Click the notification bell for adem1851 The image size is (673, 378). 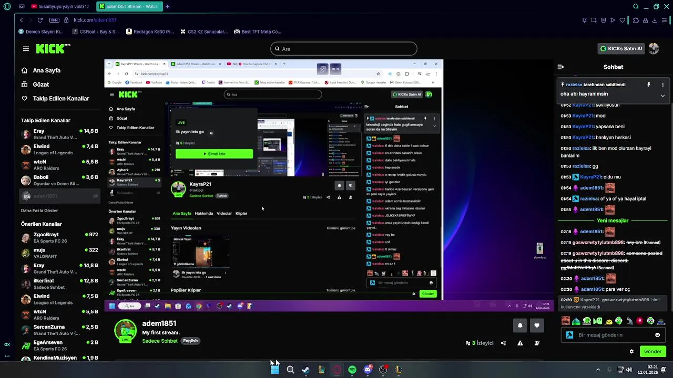[x=520, y=325]
